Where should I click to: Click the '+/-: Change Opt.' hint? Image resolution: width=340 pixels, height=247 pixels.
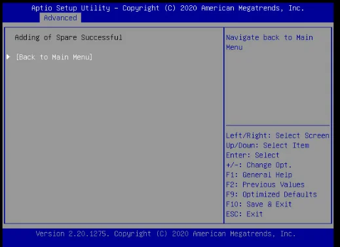pos(259,165)
